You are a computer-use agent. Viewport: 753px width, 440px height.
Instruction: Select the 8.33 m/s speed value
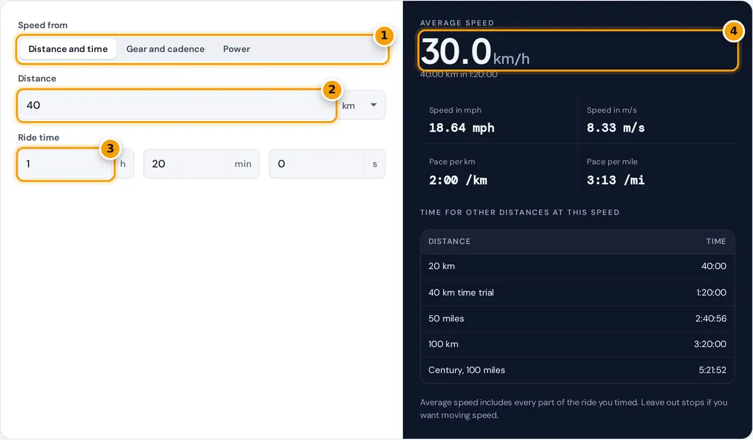click(616, 128)
